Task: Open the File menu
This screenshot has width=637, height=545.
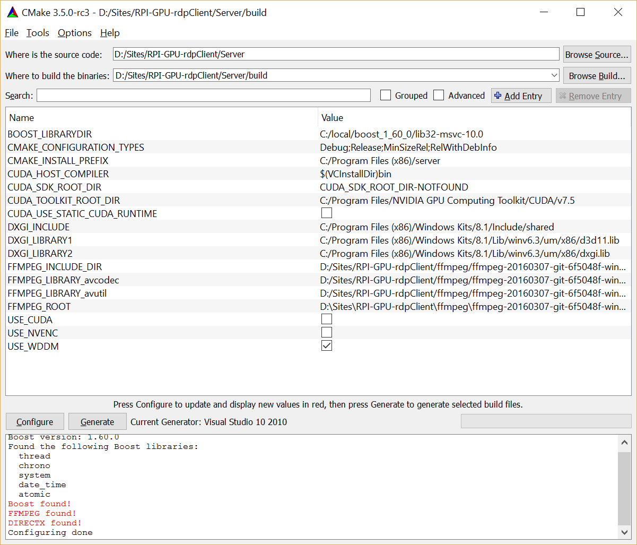Action: tap(12, 33)
